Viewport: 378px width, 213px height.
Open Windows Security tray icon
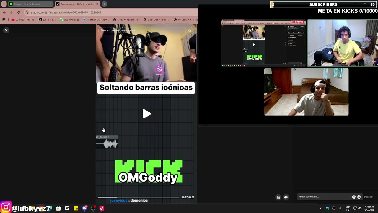click(328, 208)
